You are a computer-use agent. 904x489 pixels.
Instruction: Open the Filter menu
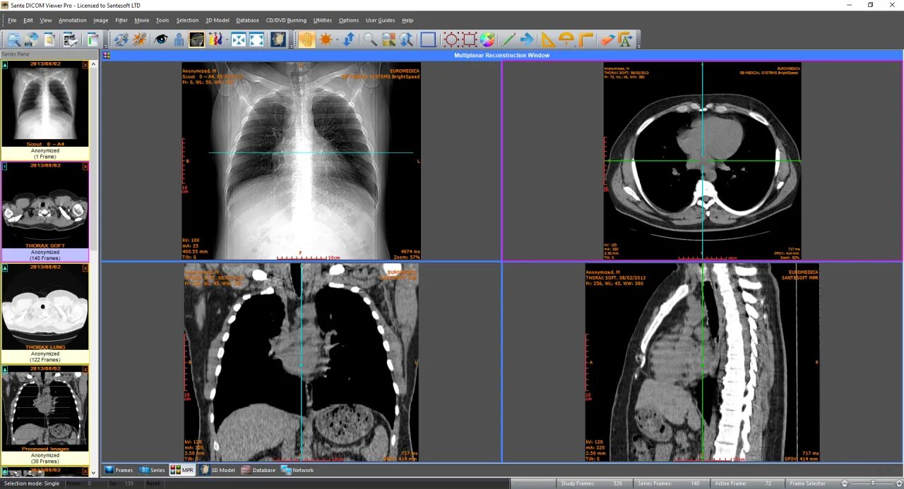[x=121, y=20]
